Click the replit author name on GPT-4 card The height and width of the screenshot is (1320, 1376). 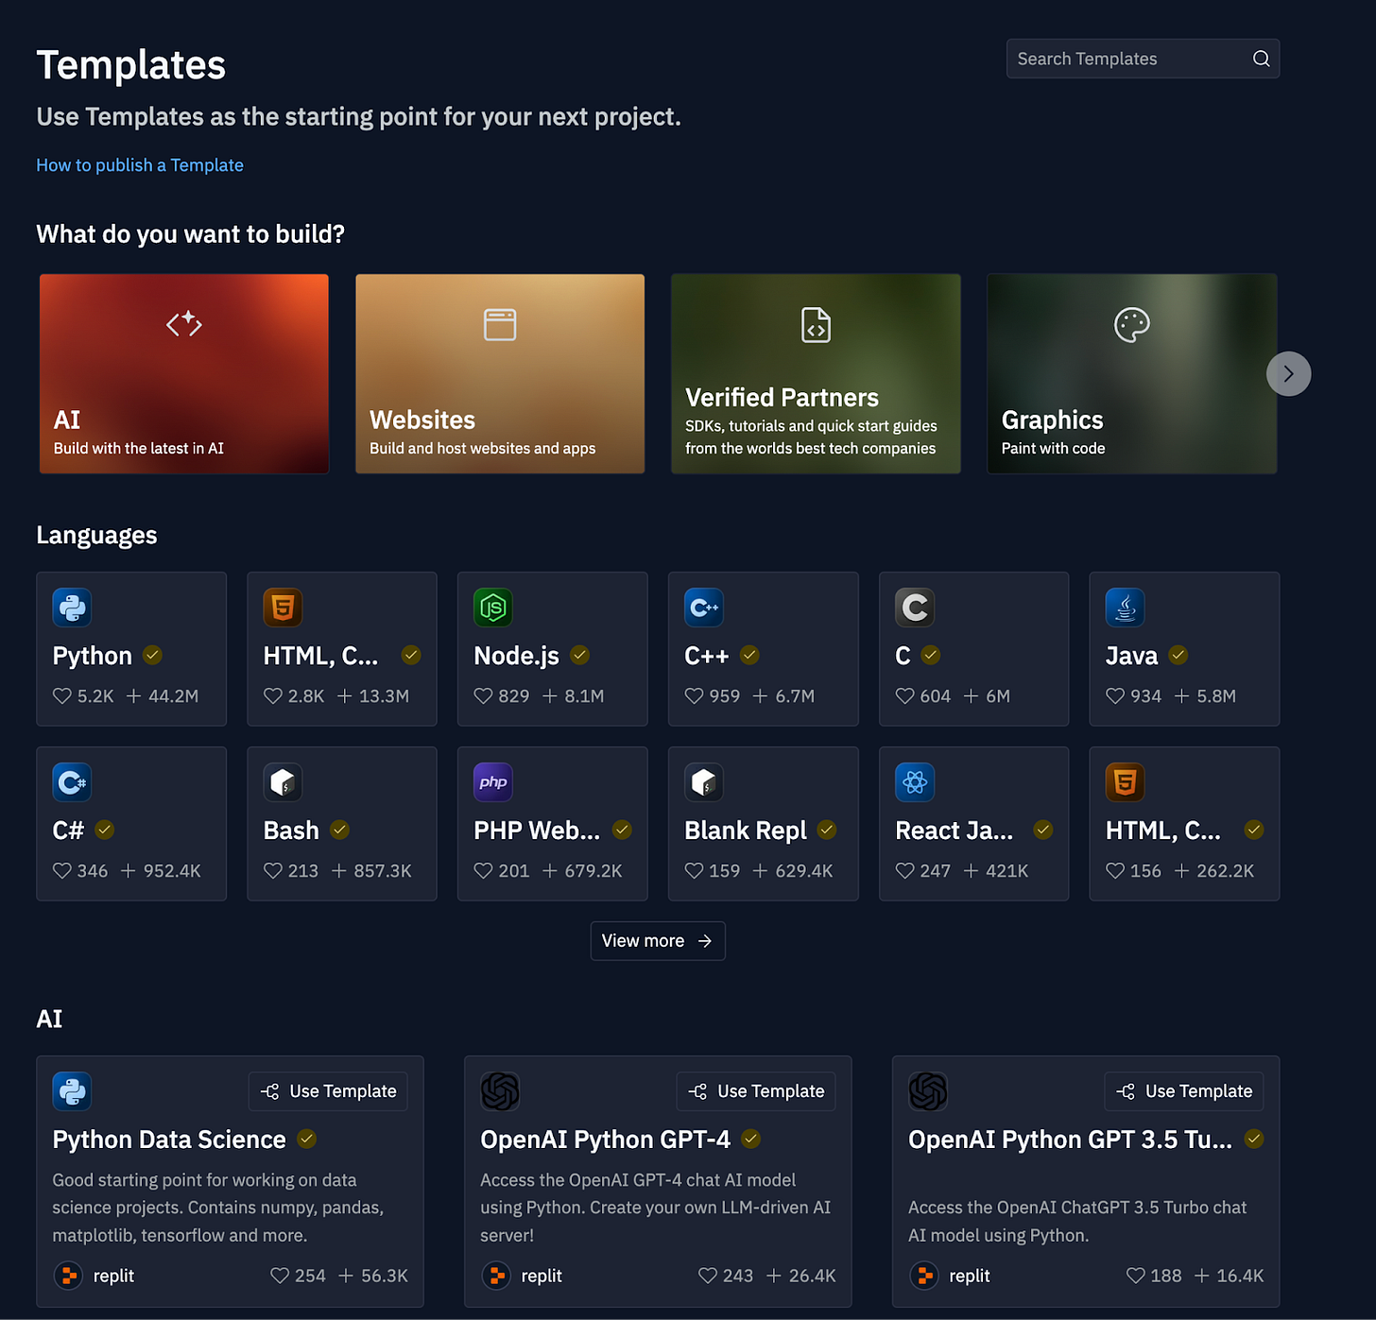click(542, 1276)
